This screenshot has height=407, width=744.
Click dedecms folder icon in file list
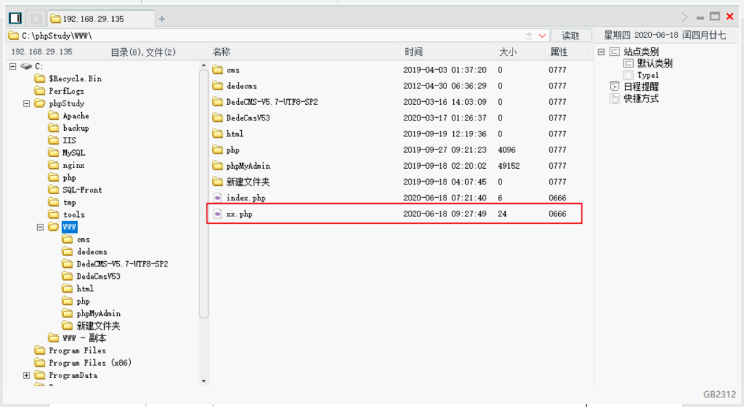tap(218, 86)
